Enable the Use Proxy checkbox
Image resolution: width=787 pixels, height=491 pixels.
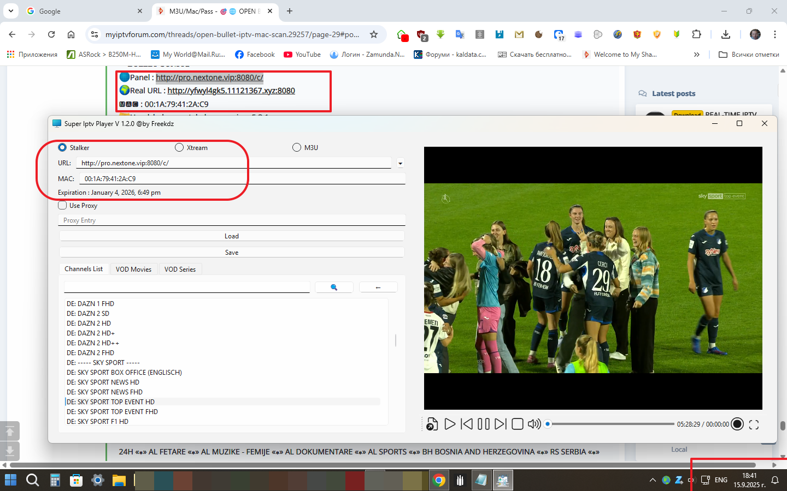[62, 206]
